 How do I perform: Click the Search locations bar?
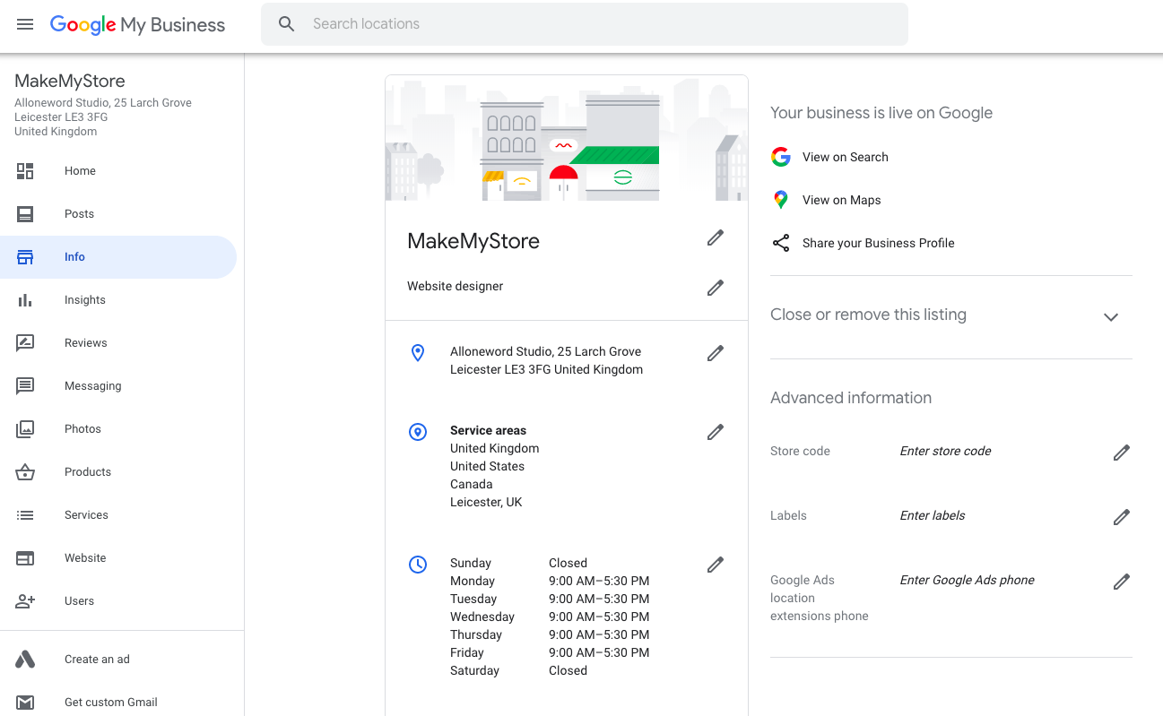pos(584,23)
